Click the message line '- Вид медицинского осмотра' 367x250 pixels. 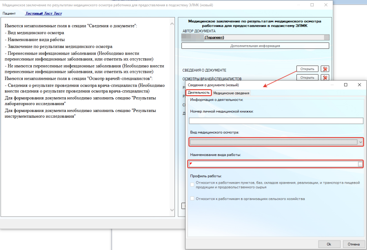click(34, 33)
